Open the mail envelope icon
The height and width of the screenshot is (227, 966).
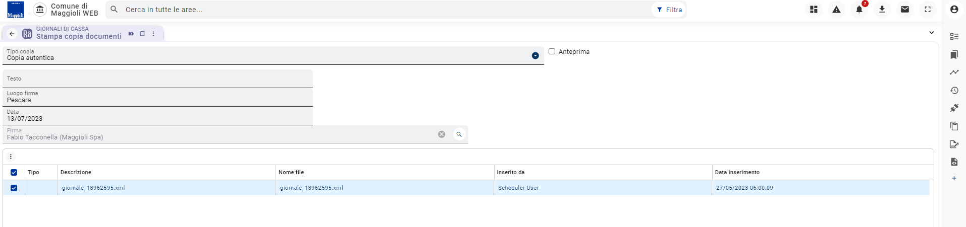(905, 10)
